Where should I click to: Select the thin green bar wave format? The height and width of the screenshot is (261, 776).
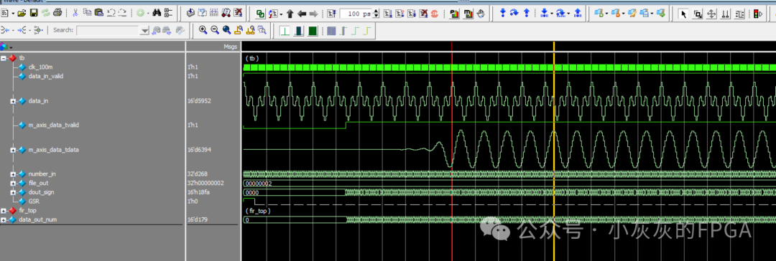[285, 31]
